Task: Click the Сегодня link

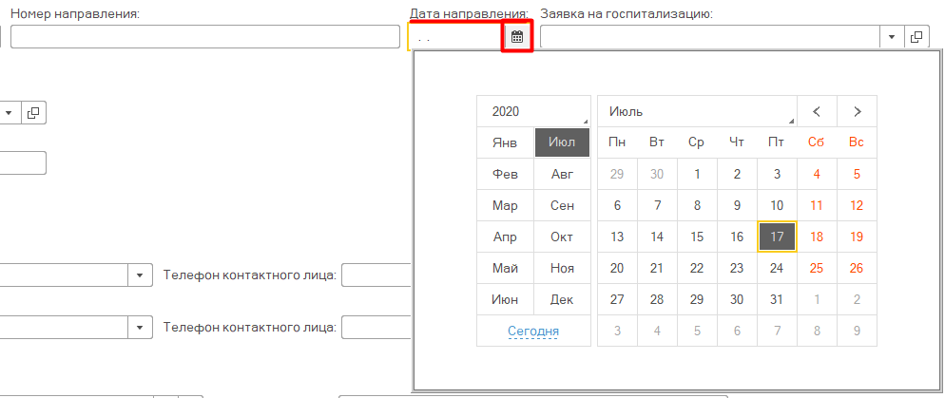Action: (533, 331)
